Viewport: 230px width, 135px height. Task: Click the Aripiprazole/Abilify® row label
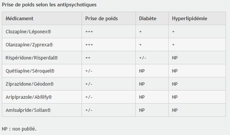tap(28, 97)
